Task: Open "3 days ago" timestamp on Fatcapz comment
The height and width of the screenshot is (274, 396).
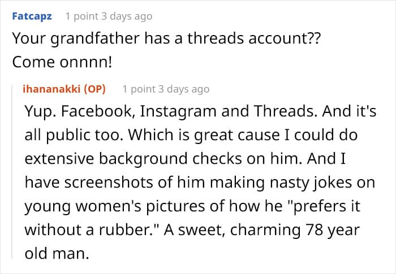Action: [127, 16]
